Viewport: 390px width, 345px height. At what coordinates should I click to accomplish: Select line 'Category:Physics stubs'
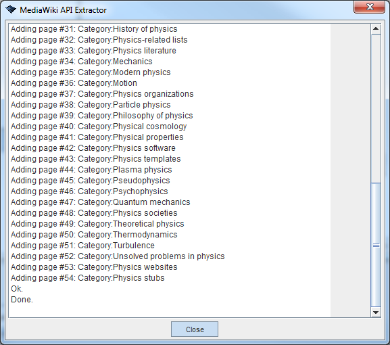[x=88, y=278]
